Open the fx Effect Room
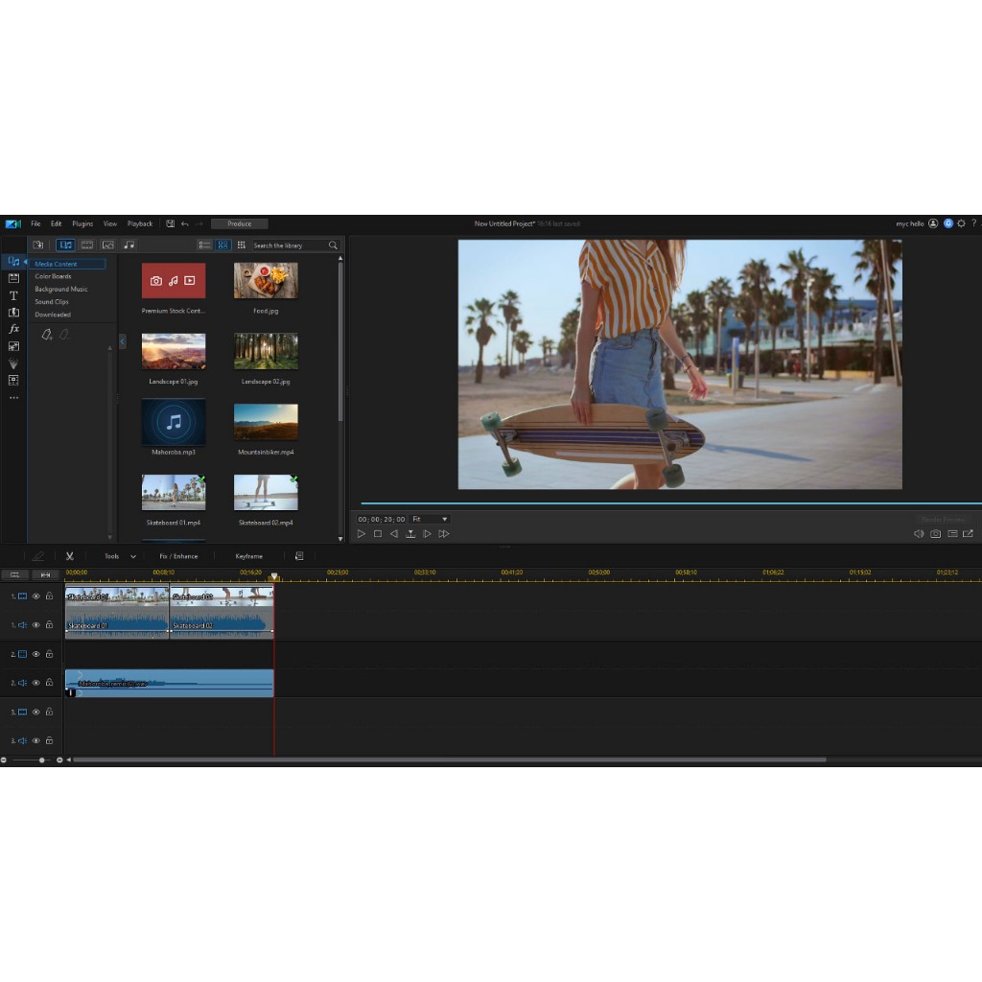The image size is (982, 982). 13,329
